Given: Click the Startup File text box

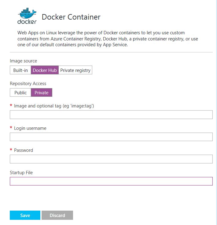Looking at the screenshot, I should (x=111, y=181).
